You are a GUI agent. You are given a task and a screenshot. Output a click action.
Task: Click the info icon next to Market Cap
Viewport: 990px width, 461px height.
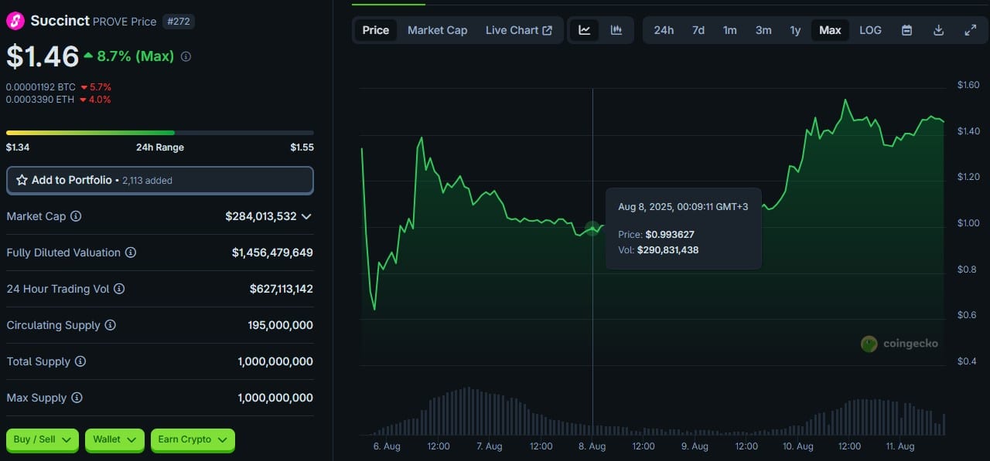(x=75, y=216)
